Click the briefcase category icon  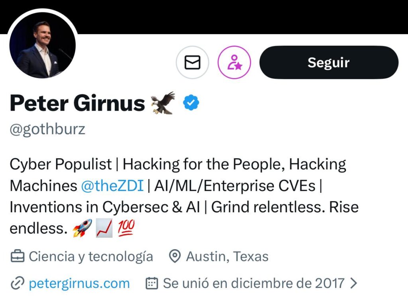18,256
